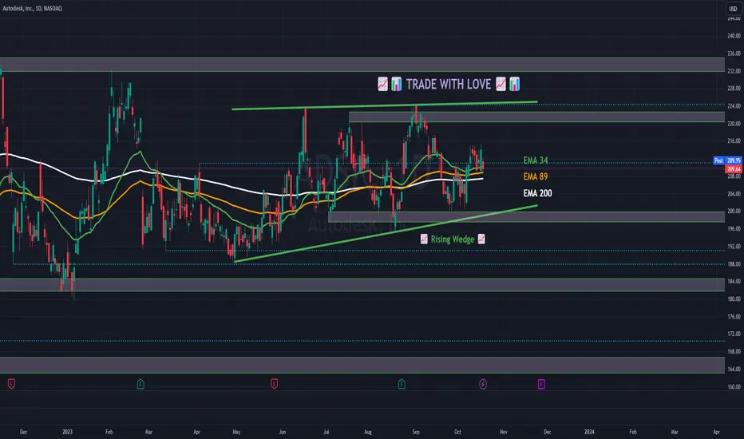Select the TRADE WITH LOVE text label
The image size is (744, 439).
(x=449, y=85)
